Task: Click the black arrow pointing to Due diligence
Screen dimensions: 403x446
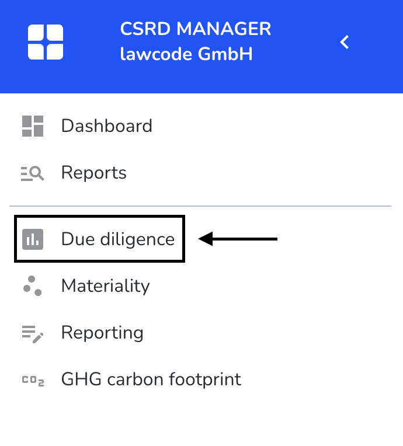Action: [x=238, y=239]
